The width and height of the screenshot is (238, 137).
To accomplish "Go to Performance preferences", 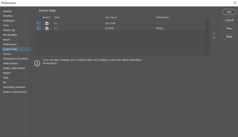I will (x=10, y=44).
